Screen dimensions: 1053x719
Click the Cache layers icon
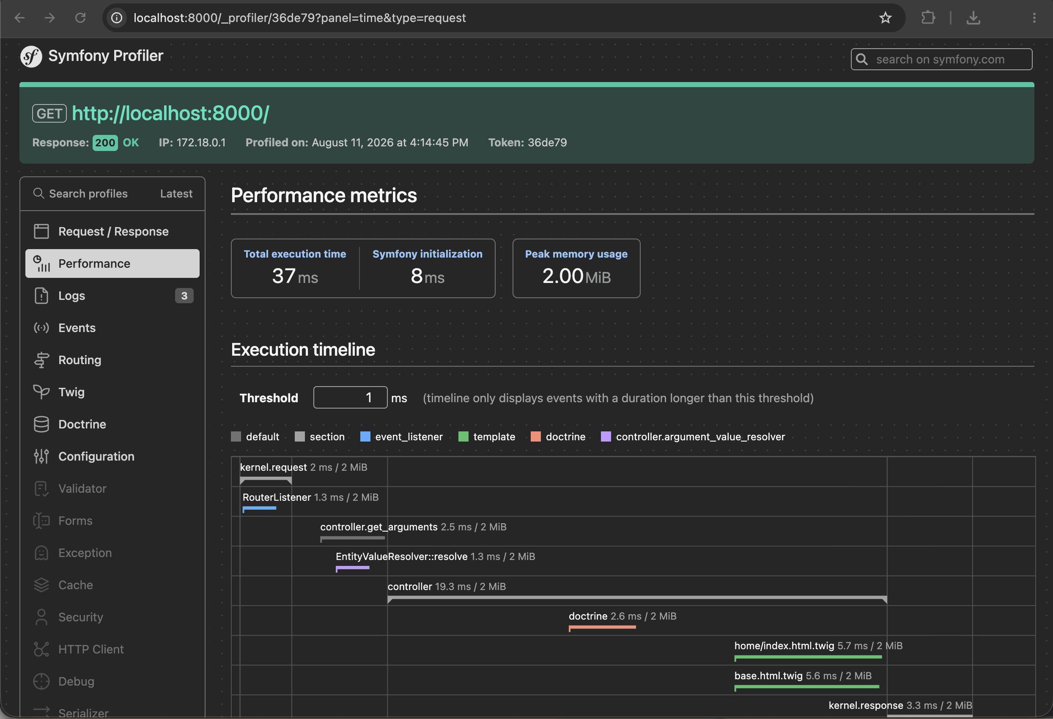pyautogui.click(x=41, y=585)
